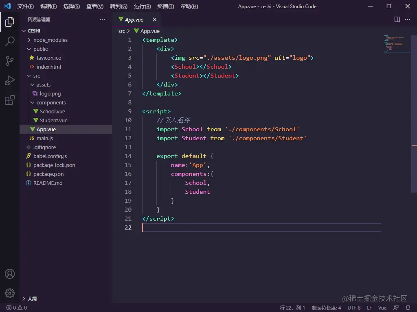Open the 终端(T) menu
The width and height of the screenshot is (417, 312).
pos(166,6)
